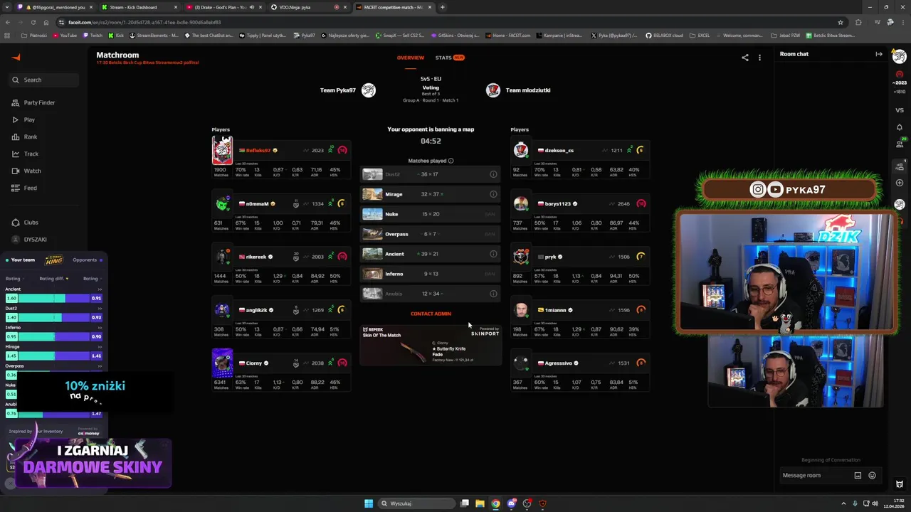Viewport: 911px width, 512px height.
Task: Open notifications bell in right rail
Action: coord(900,127)
